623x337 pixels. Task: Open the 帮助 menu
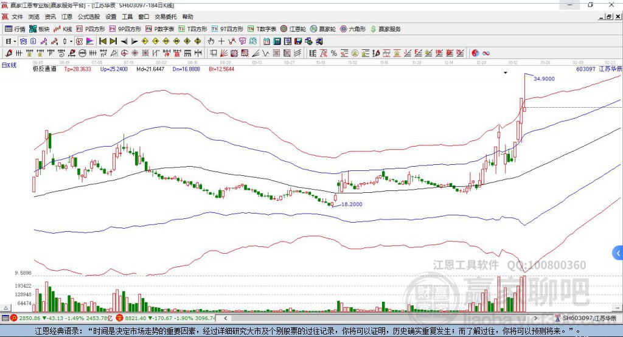point(187,16)
